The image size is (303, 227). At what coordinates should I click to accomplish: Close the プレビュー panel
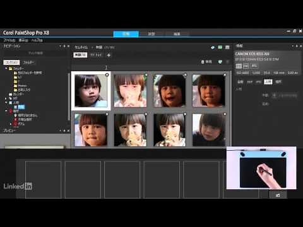point(68,131)
